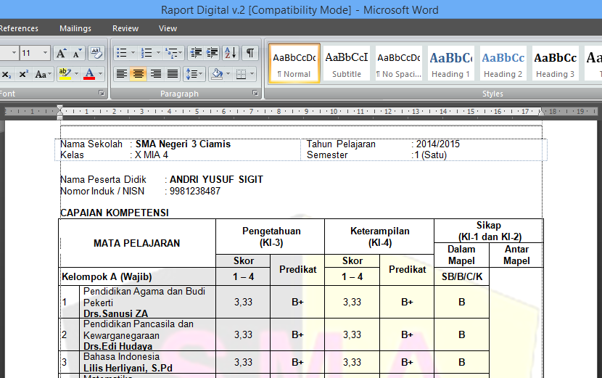
Task: Click the student name ANDRI YUSUF SIGIT
Action: (216, 179)
